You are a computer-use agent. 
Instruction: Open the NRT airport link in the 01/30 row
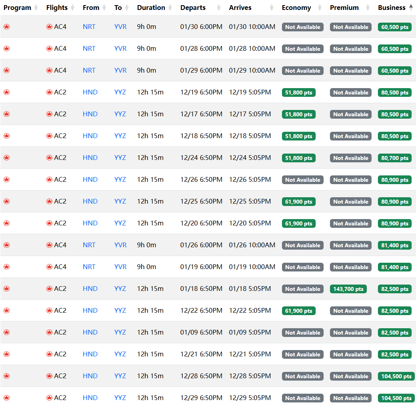tap(89, 27)
